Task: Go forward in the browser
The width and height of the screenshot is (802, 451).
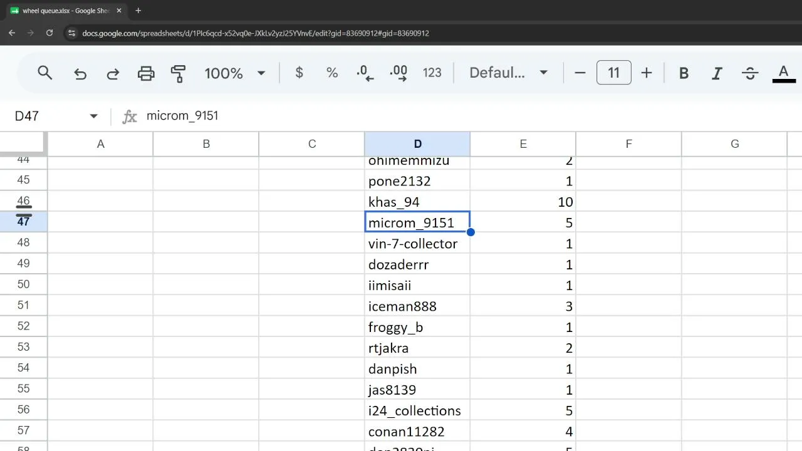Action: 31,33
